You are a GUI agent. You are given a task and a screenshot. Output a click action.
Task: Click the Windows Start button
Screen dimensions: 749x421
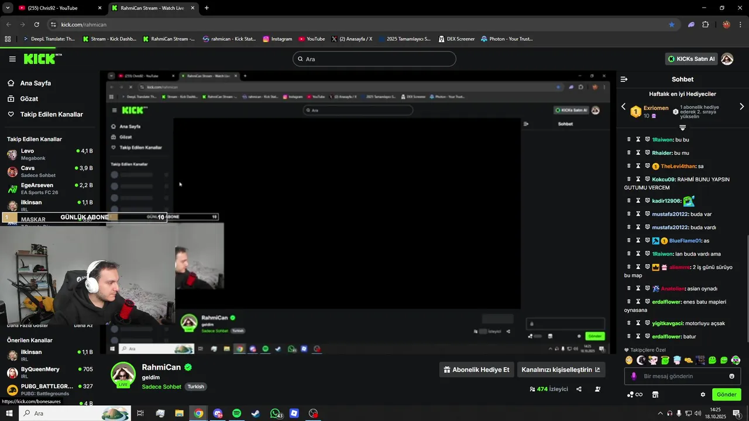[9, 413]
